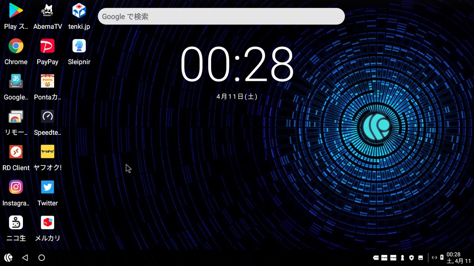Open the ヤフオク! app
The height and width of the screenshot is (266, 474).
click(x=47, y=157)
